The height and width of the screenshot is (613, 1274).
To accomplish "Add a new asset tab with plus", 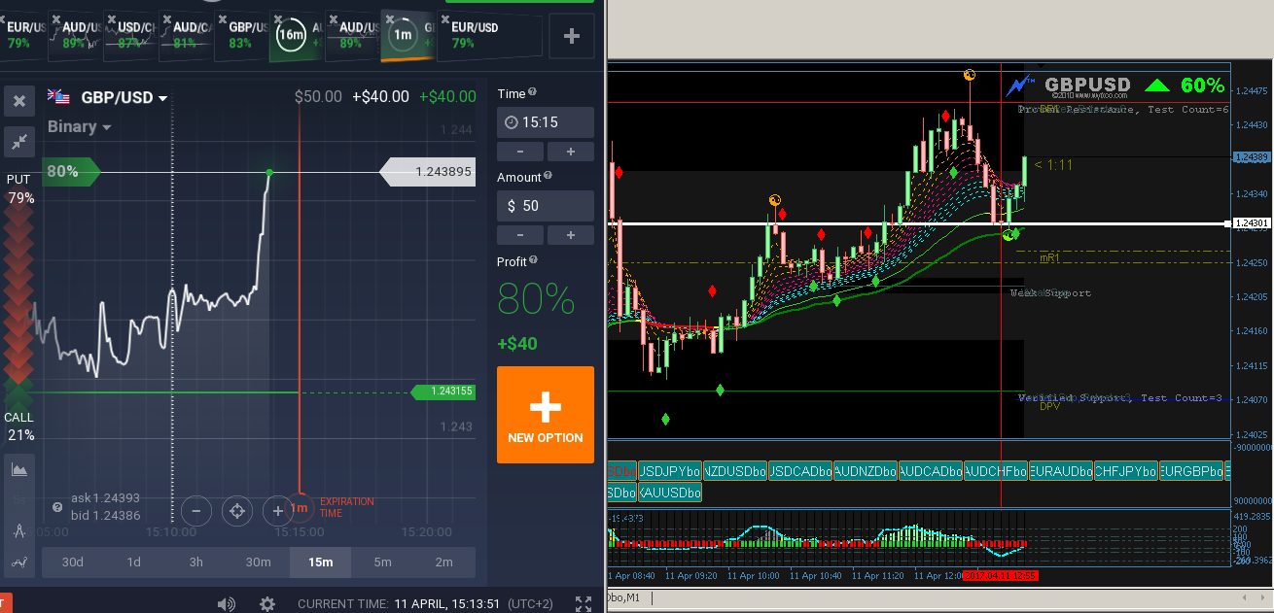I will (572, 37).
